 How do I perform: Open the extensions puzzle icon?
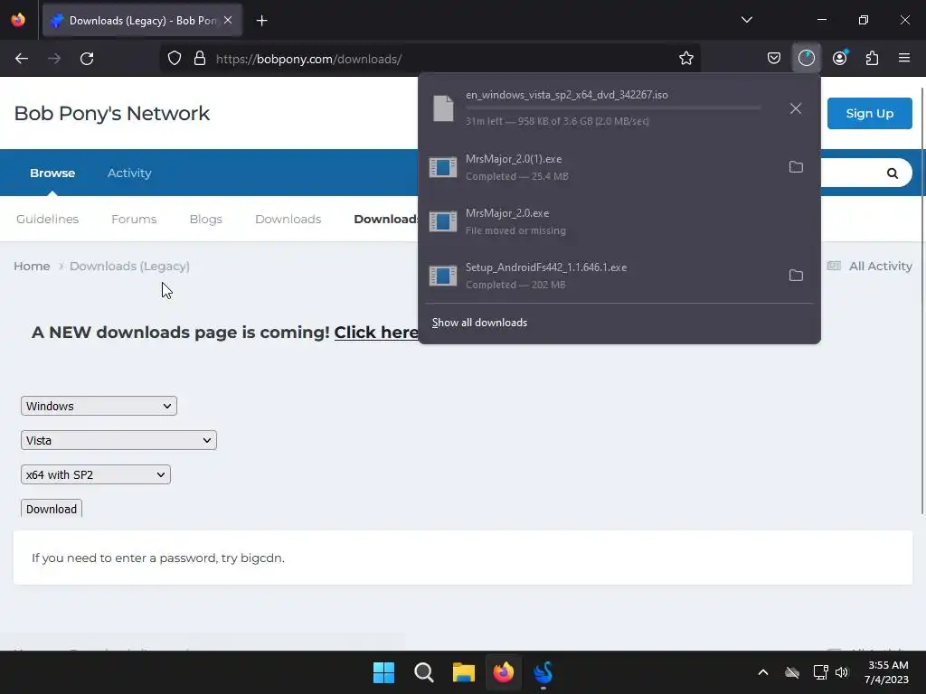(873, 59)
